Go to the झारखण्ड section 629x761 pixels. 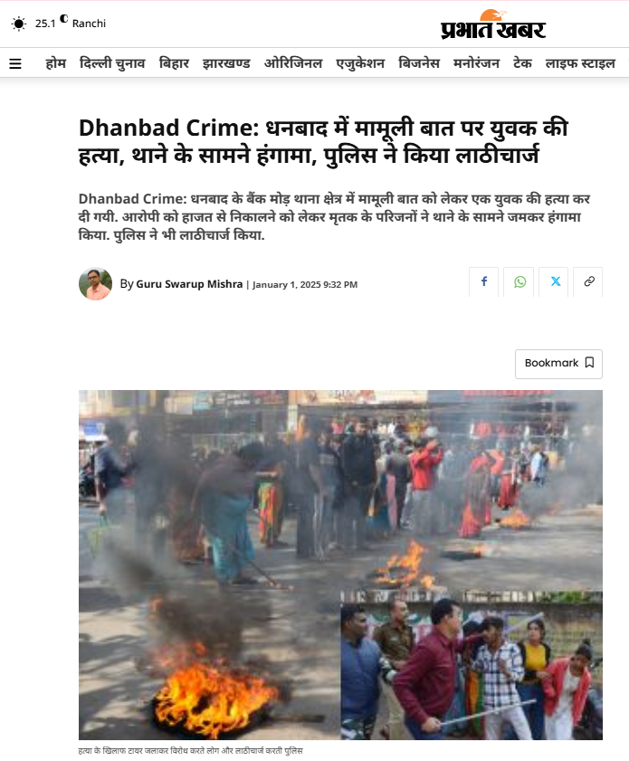pos(226,63)
